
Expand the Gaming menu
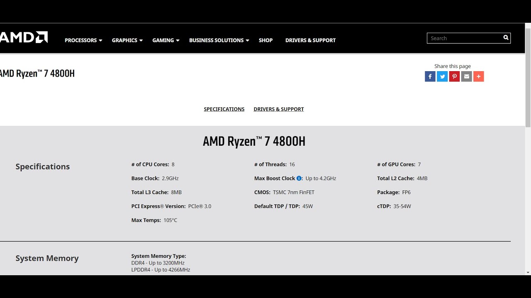[x=166, y=40]
